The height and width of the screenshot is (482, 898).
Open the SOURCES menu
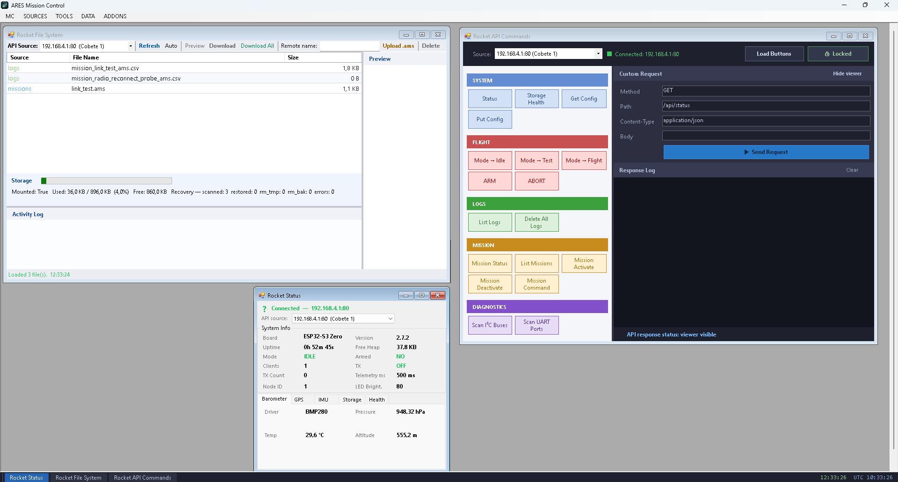(35, 16)
